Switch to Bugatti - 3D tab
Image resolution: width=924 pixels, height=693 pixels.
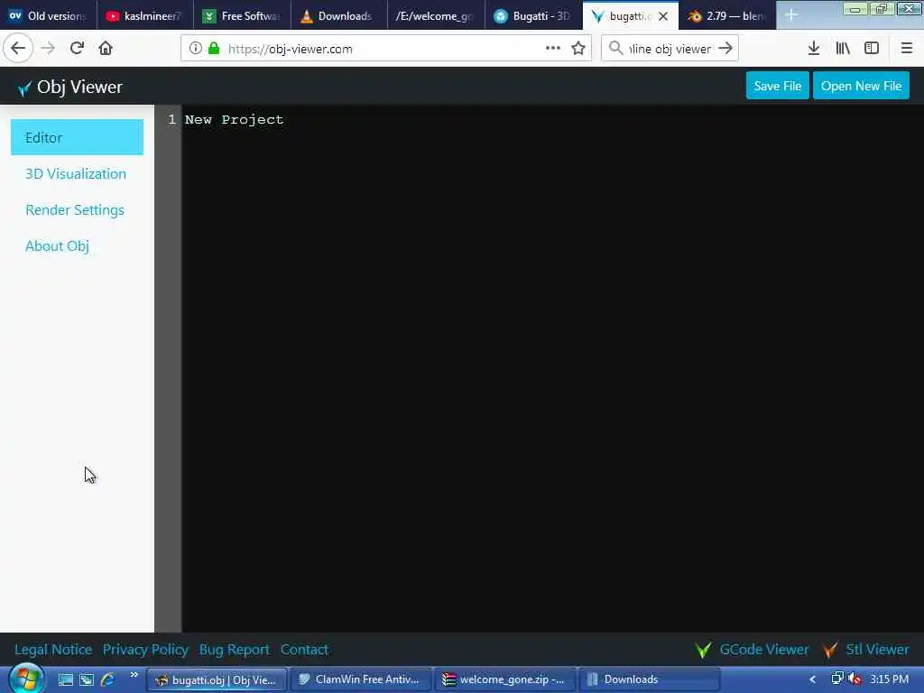point(533,16)
